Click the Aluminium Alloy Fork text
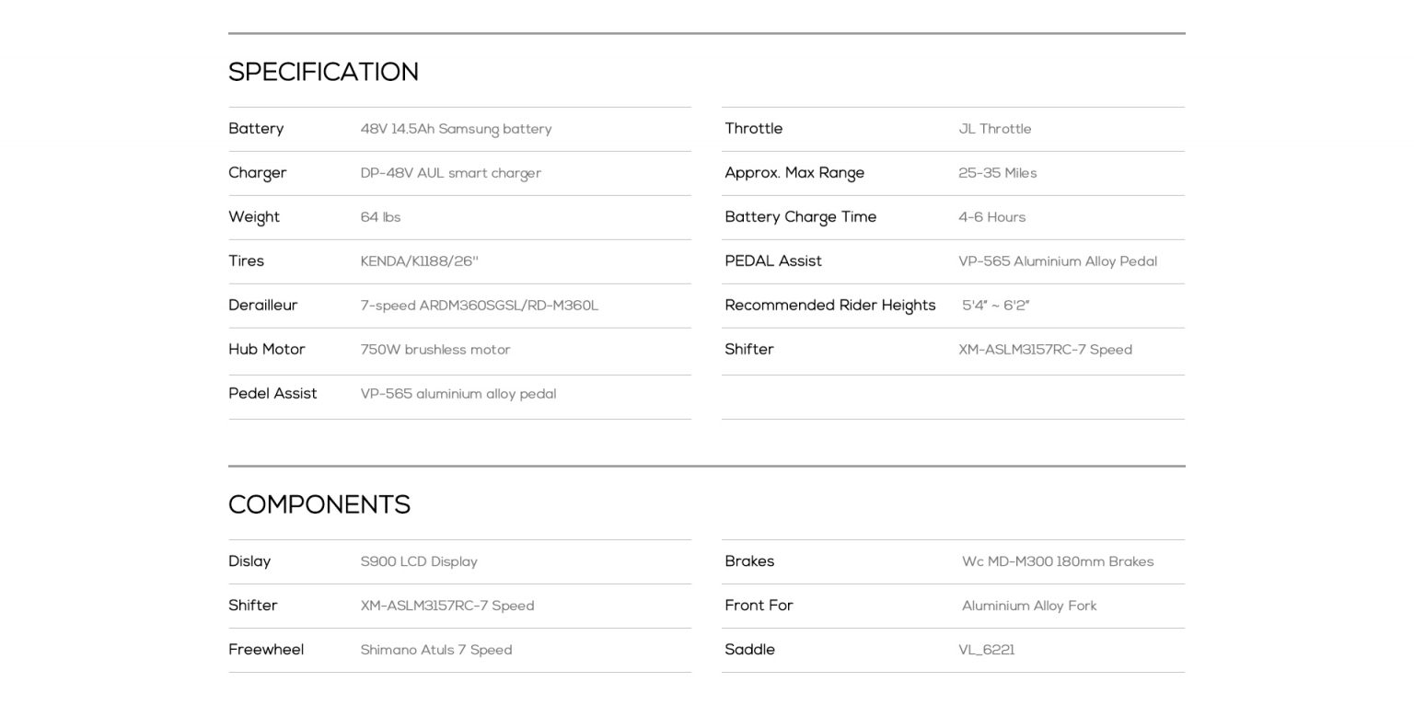This screenshot has width=1414, height=705. click(x=1028, y=607)
